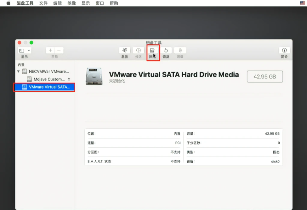Select NECVMWar VMware disk in sidebar
Viewport: 307px width, 210px height.
click(x=45, y=71)
